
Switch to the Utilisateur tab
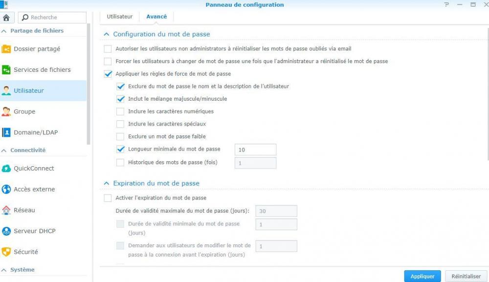[x=120, y=17]
